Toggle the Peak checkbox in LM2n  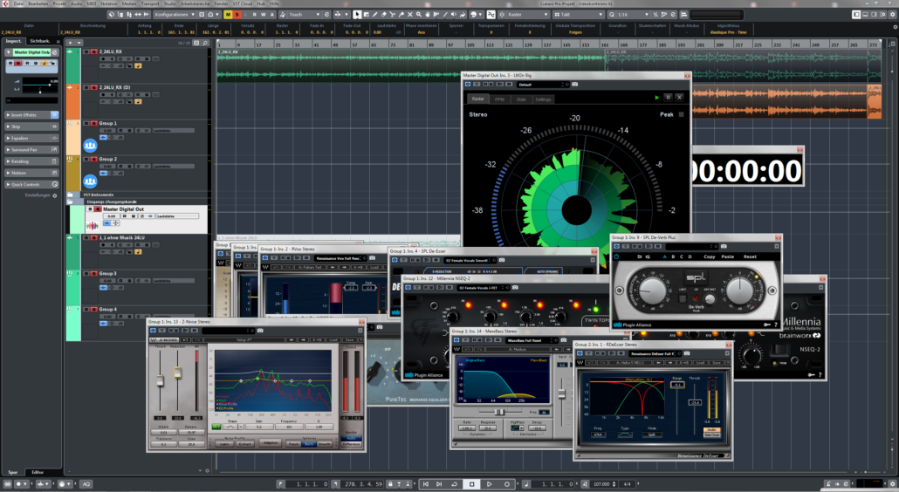tap(681, 114)
